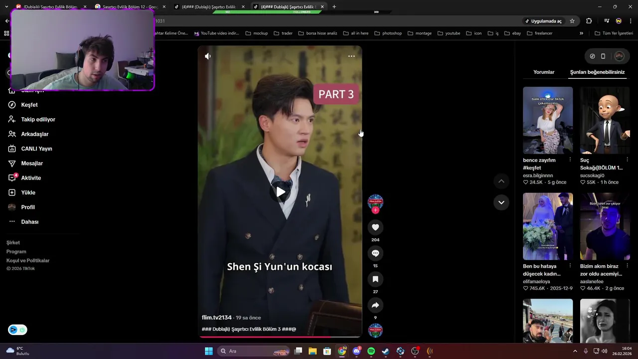Open Tüm Yer İşaretleri folder
The height and width of the screenshot is (359, 638).
pos(614,33)
